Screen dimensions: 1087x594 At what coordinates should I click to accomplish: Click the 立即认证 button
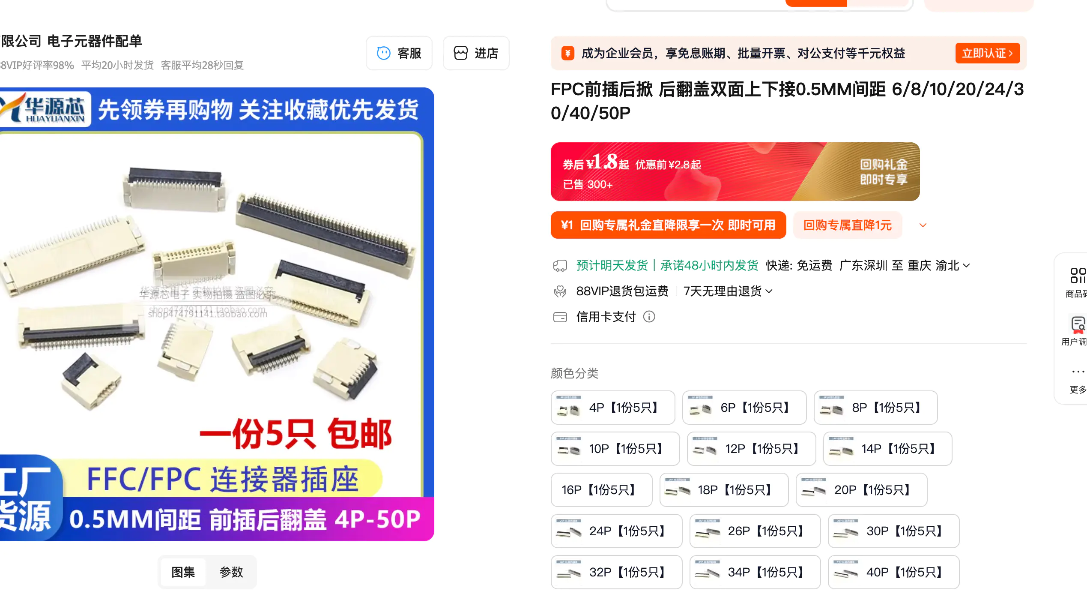click(987, 53)
